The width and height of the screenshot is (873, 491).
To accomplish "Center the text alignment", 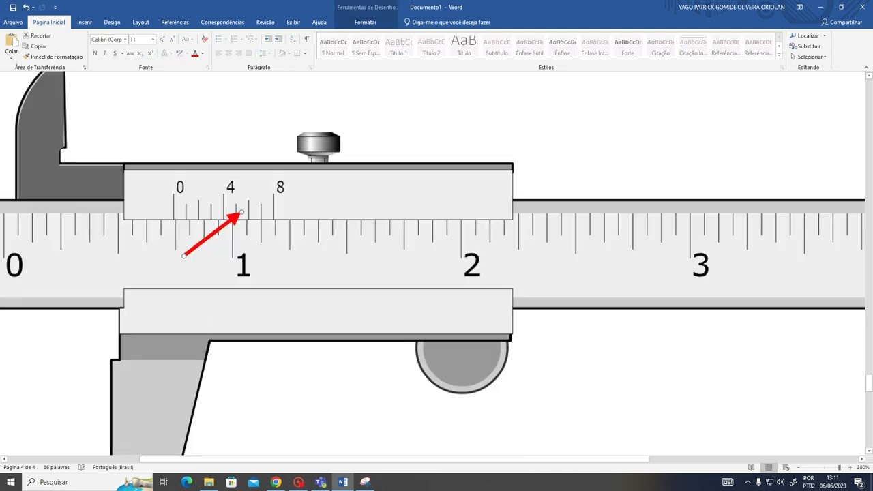I will point(228,53).
